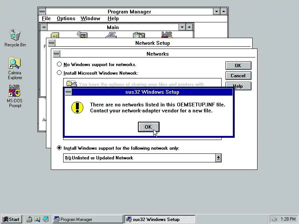This screenshot has height=224, width=299.
Task: Click the magnifier quick-launch taskbar icon
Action: click(x=37, y=220)
